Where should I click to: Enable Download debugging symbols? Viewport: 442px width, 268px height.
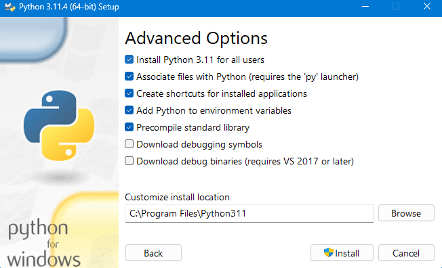click(x=129, y=144)
